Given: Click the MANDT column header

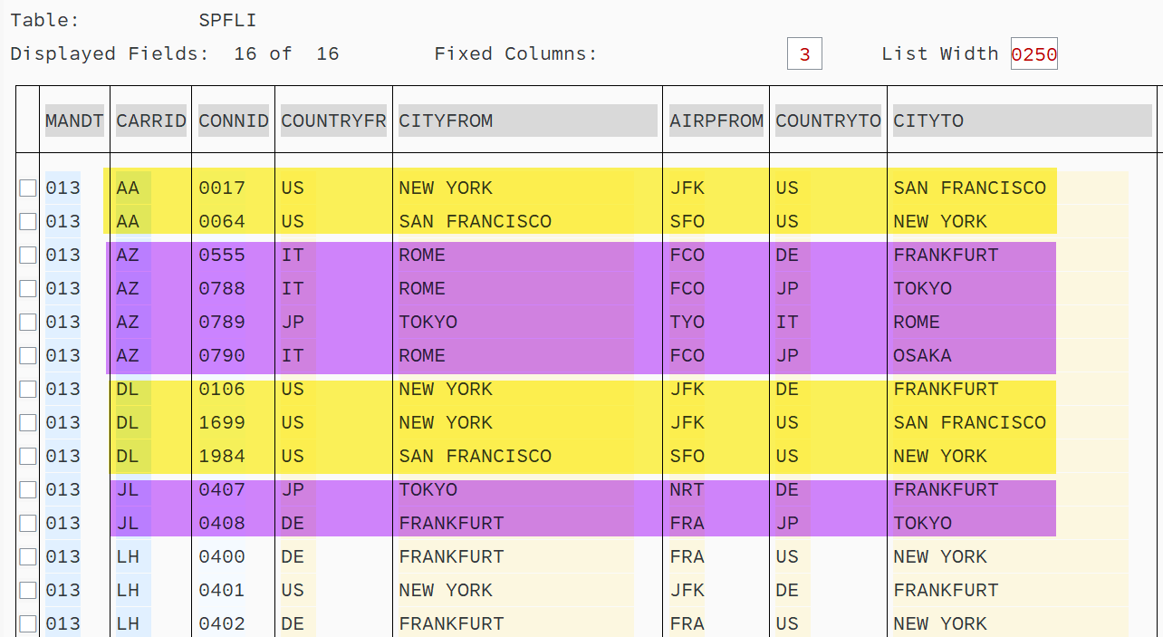Looking at the screenshot, I should (x=74, y=121).
